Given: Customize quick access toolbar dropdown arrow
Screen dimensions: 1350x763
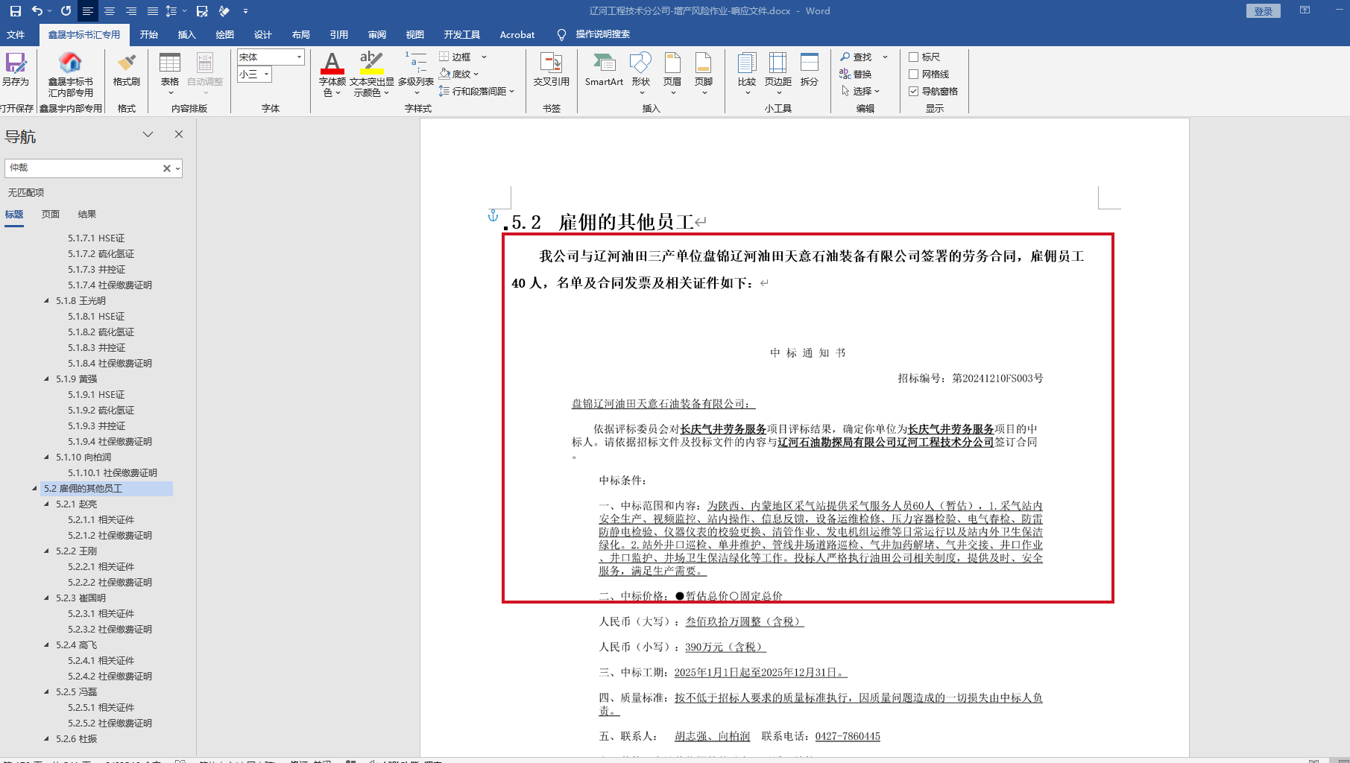Looking at the screenshot, I should point(245,11).
